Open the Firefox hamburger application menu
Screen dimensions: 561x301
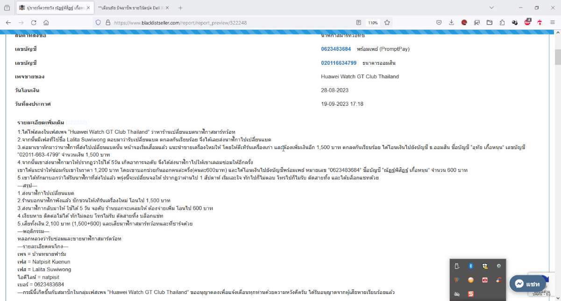coord(553,22)
